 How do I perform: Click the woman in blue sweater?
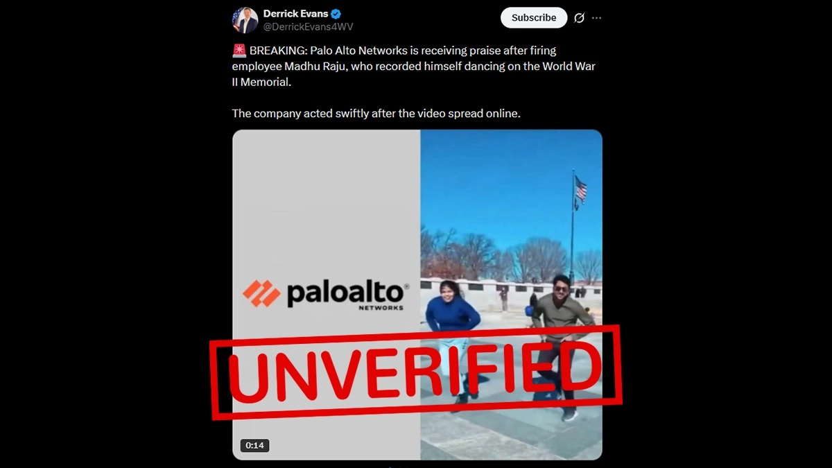click(x=453, y=336)
